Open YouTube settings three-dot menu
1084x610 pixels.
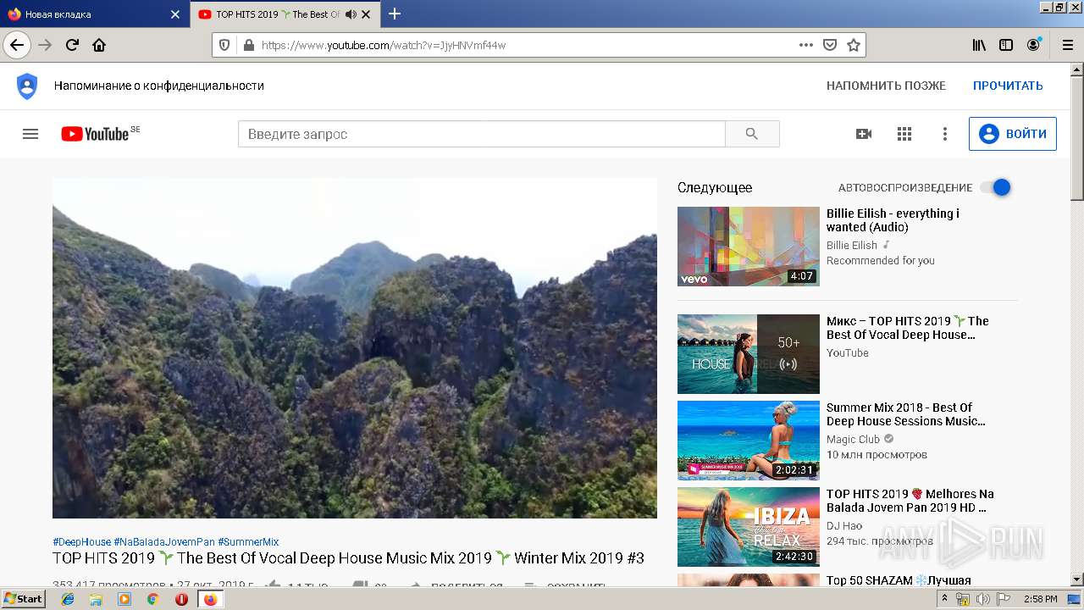(x=945, y=134)
